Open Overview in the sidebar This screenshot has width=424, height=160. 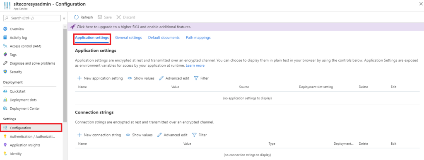pos(17,29)
